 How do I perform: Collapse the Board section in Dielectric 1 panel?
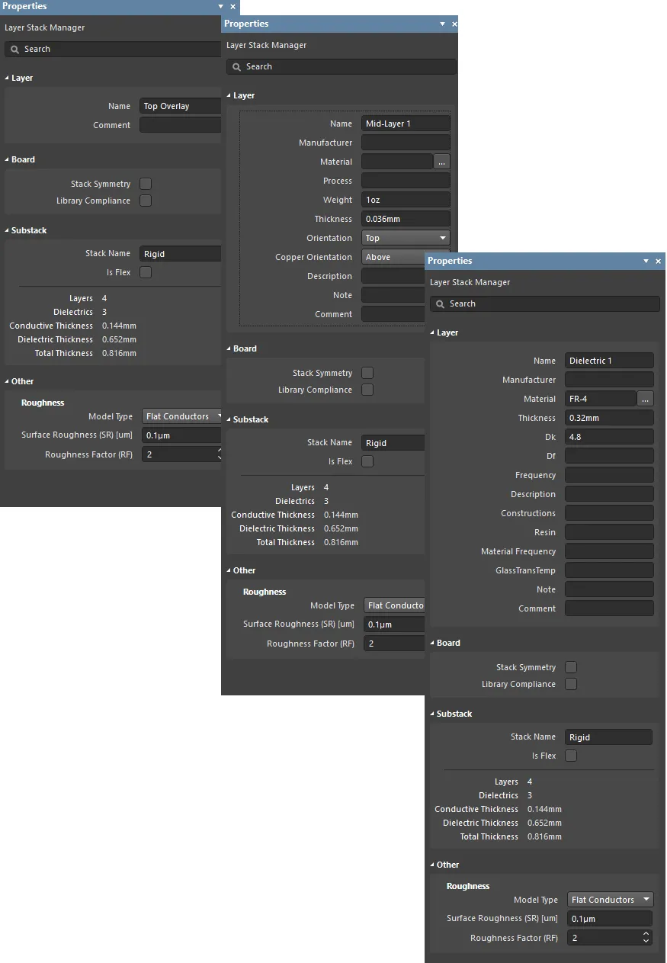[x=433, y=644]
